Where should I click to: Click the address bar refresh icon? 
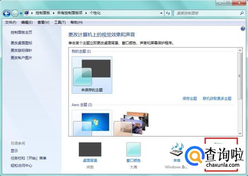tap(168, 13)
